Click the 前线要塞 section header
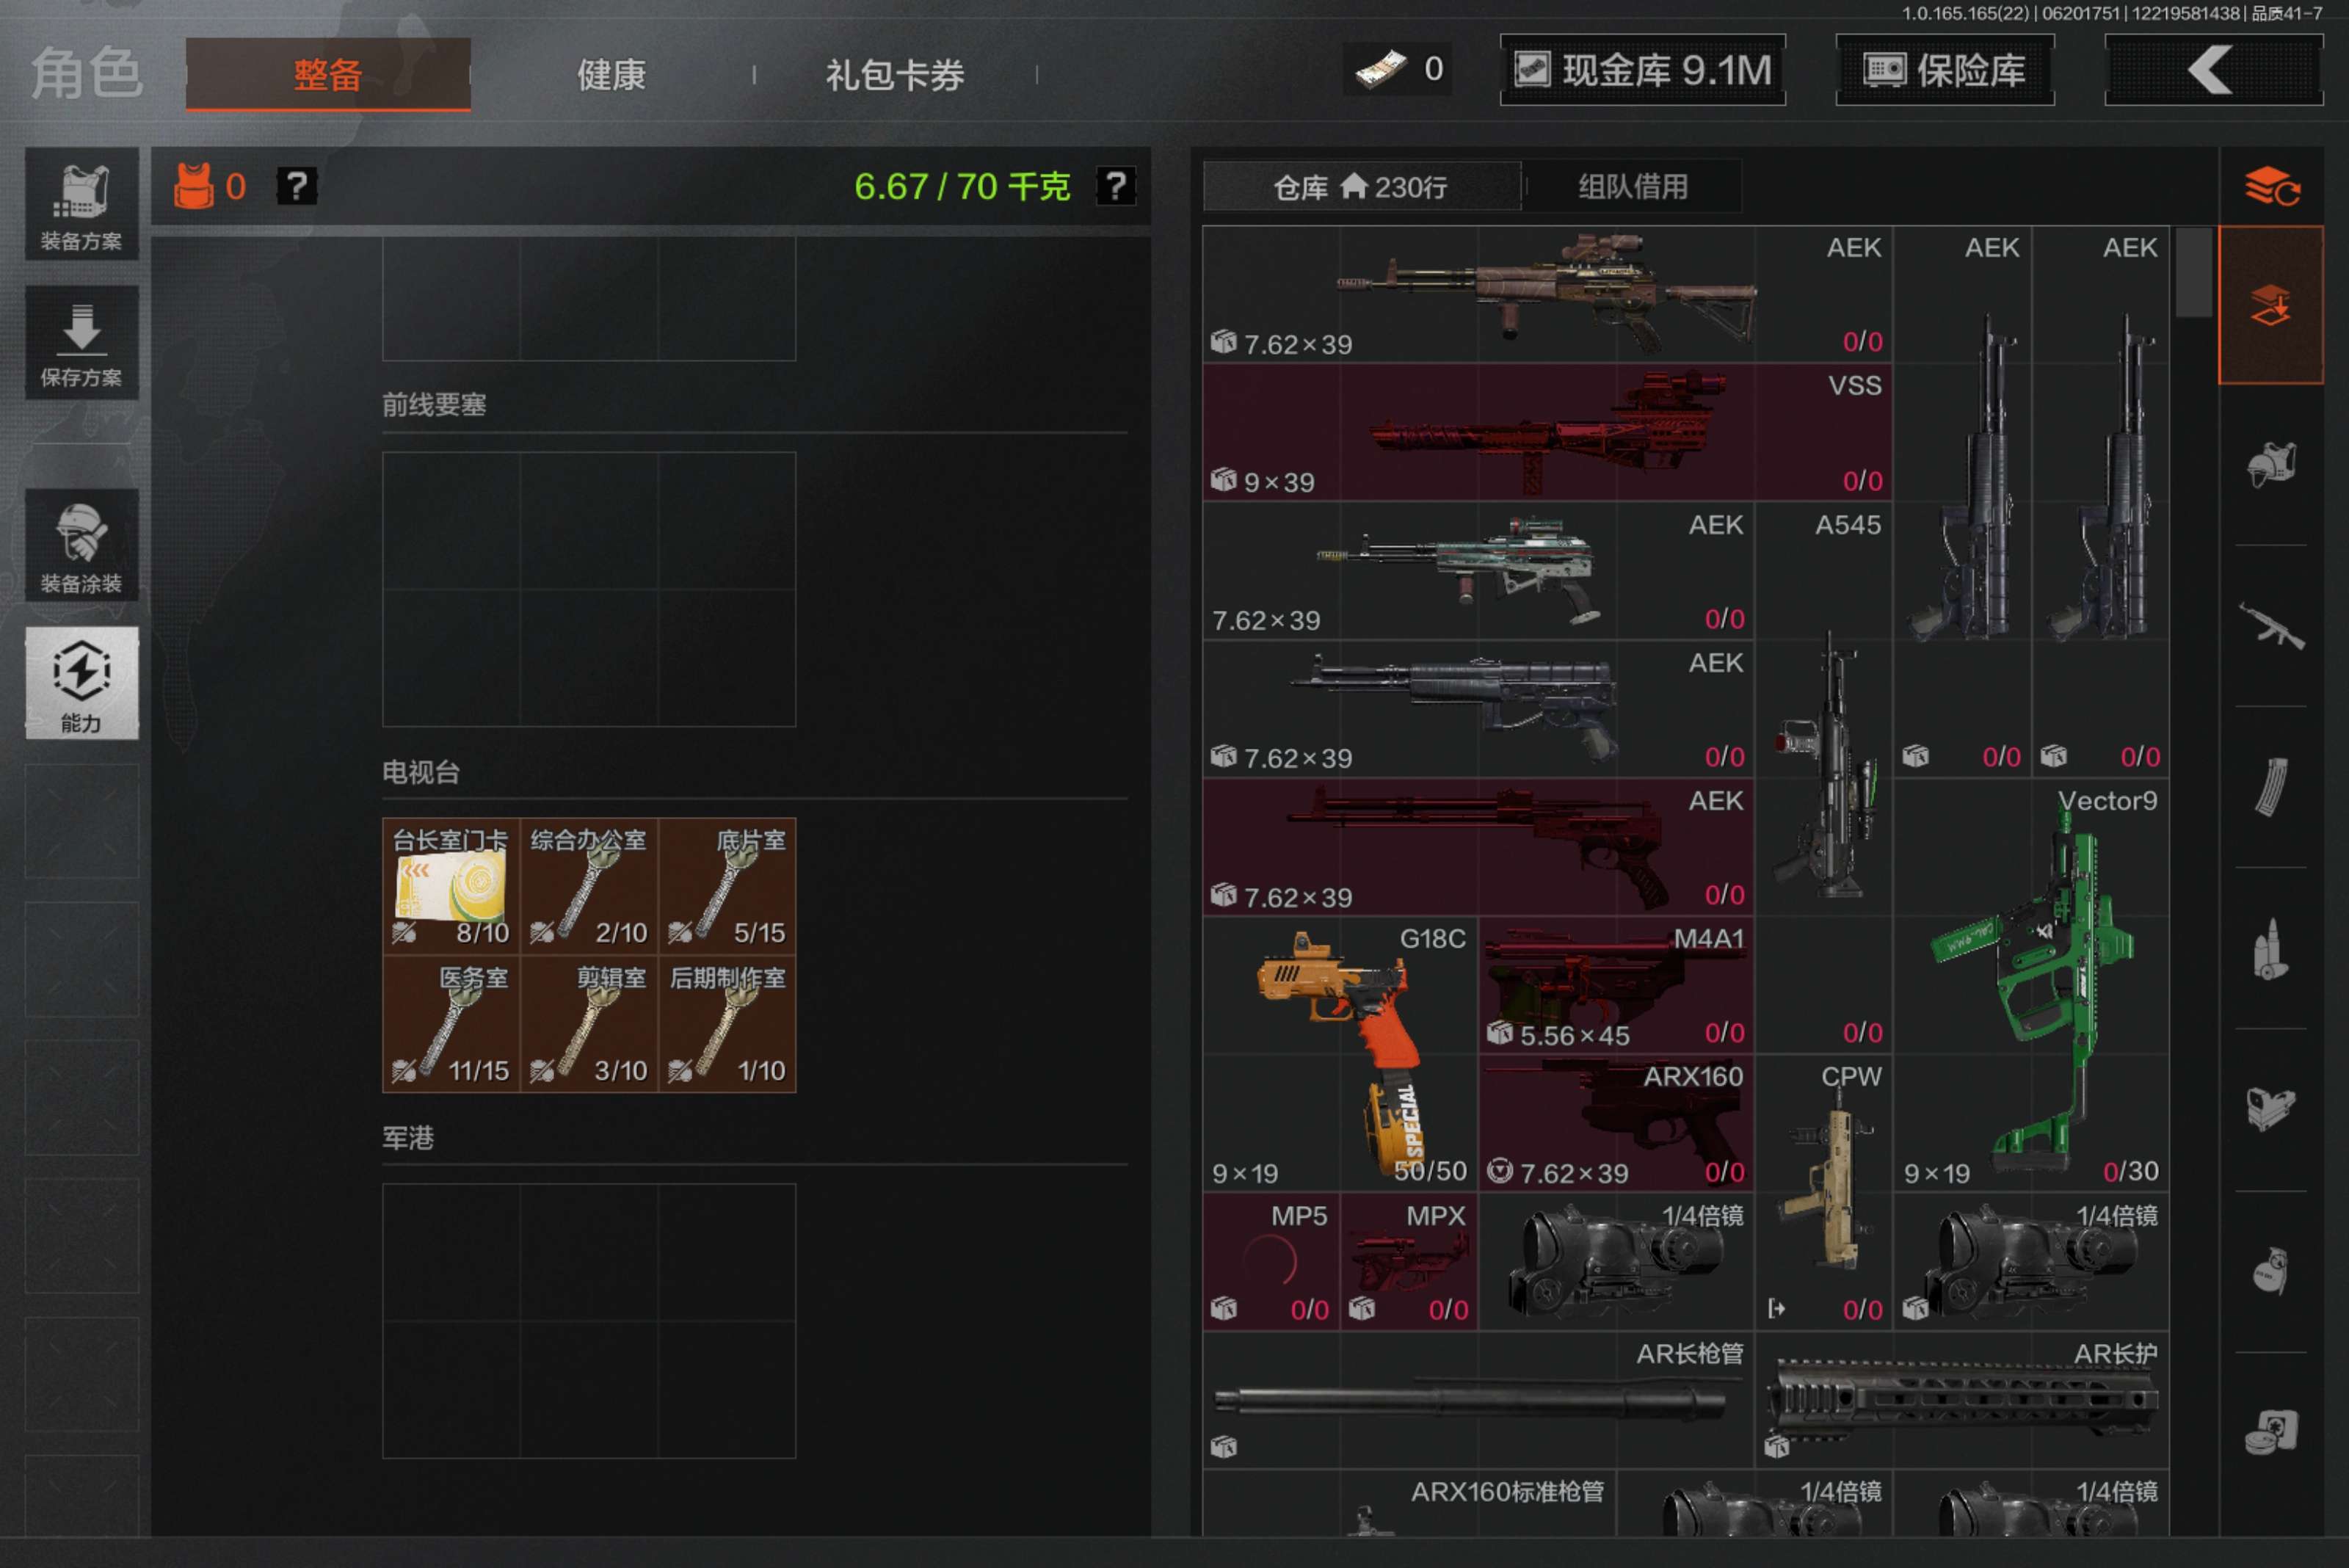Screen dimensions: 2349x1568 pos(434,405)
